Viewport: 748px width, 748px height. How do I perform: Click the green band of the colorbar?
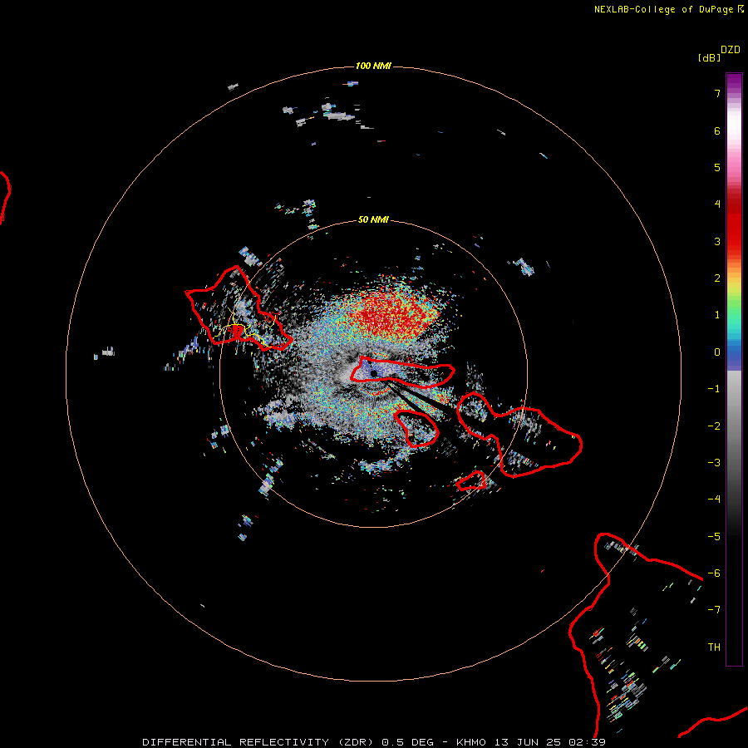(x=734, y=305)
